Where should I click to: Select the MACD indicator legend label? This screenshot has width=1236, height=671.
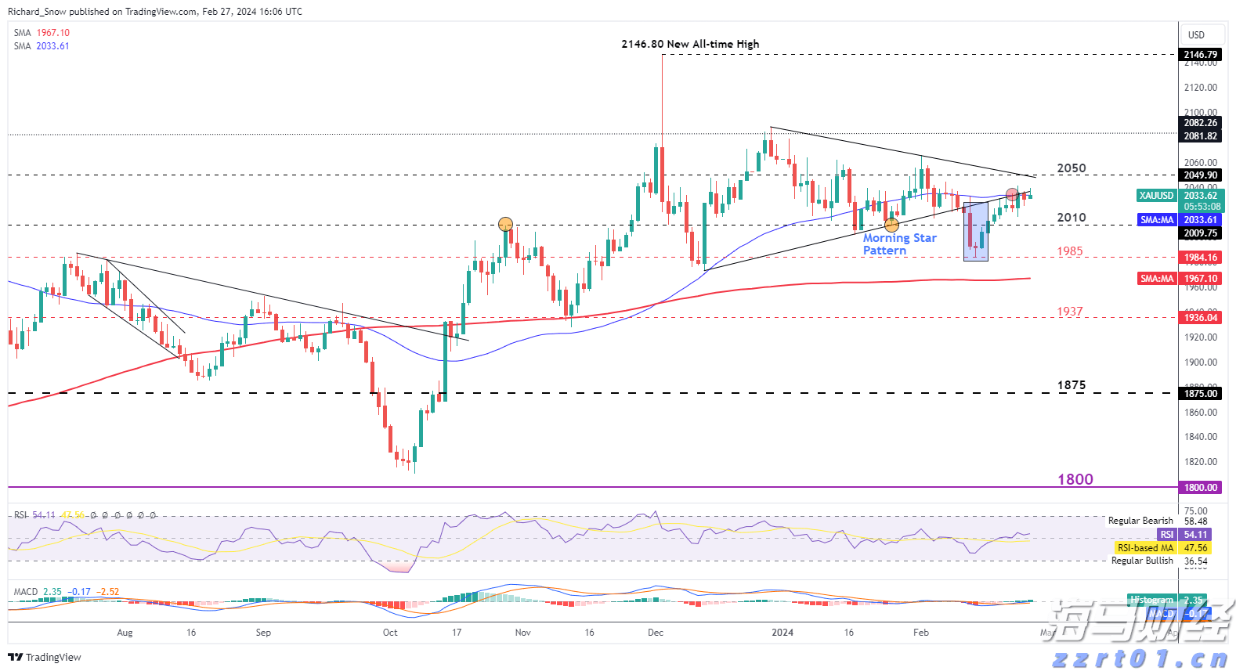26,592
